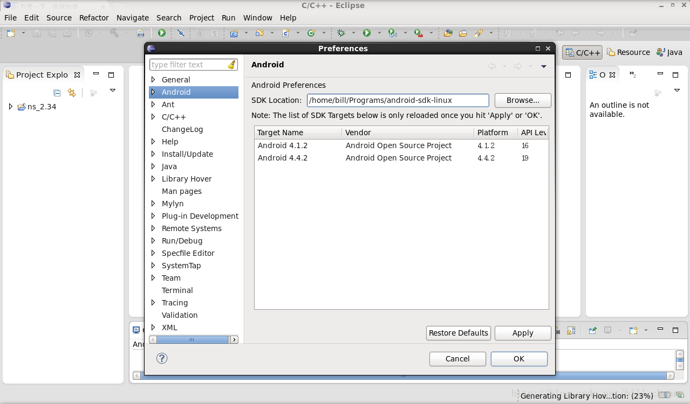Viewport: 690px width, 404px height.
Task: Click New C Source File icon
Action: coord(286,33)
